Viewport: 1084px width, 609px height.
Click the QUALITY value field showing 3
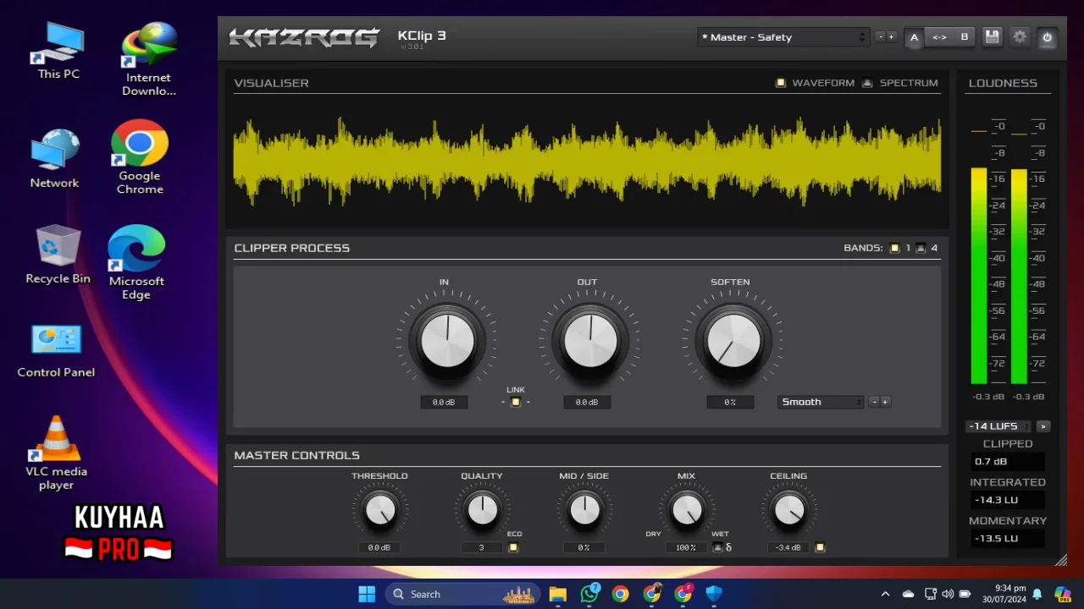pos(481,548)
